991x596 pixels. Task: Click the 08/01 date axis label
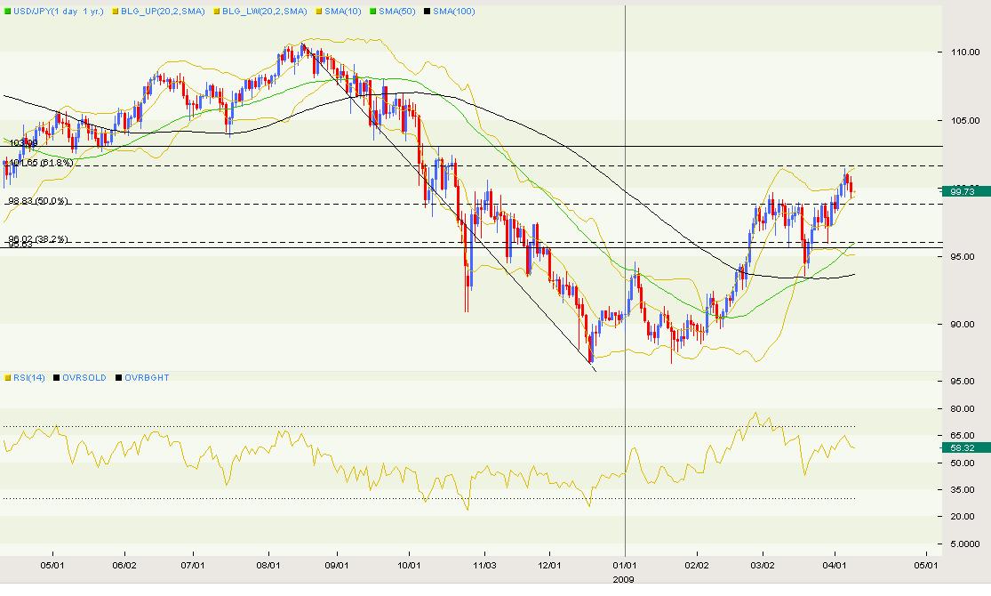point(268,565)
